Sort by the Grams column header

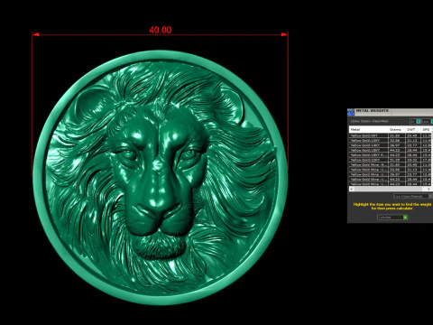click(x=396, y=129)
